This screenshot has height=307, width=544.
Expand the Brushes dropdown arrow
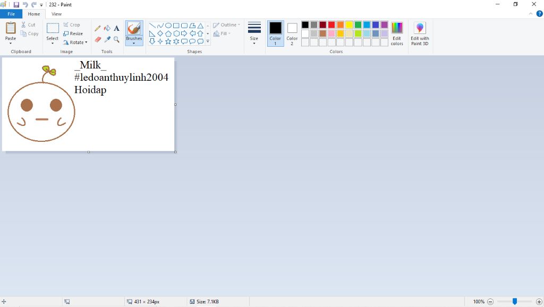tap(134, 44)
